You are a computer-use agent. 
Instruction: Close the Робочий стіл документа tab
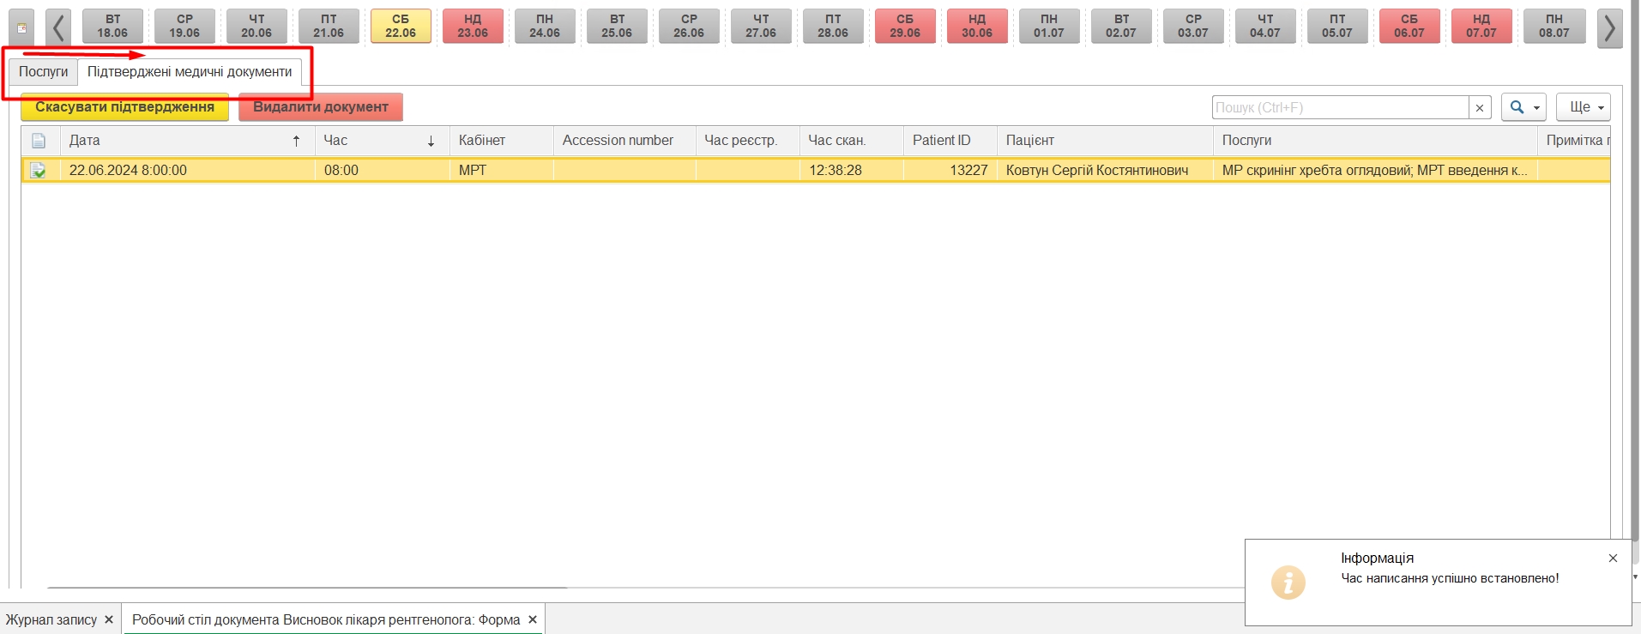tap(533, 619)
